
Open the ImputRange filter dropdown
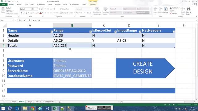[x=140, y=31]
